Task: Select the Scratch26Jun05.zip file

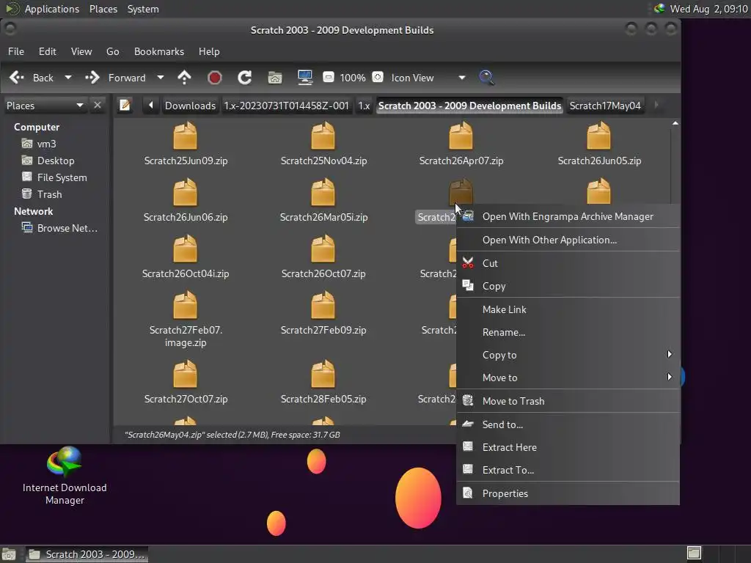Action: pyautogui.click(x=598, y=144)
